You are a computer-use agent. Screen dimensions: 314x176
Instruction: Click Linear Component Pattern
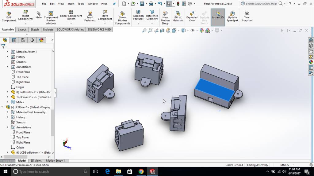pos(71,15)
